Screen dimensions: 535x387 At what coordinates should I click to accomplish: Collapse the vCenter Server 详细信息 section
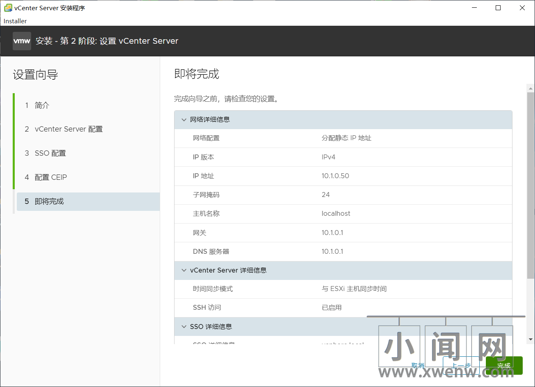click(184, 270)
